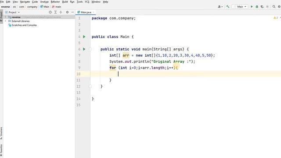
Task: Click locate/select opened file icon in Project panel
Action: point(50,12)
